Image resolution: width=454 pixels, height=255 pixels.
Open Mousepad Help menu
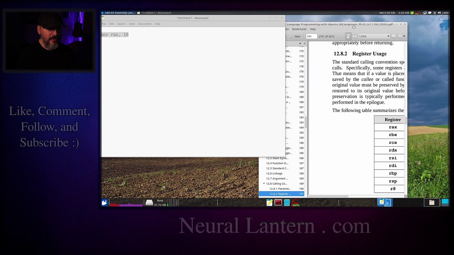point(157,24)
